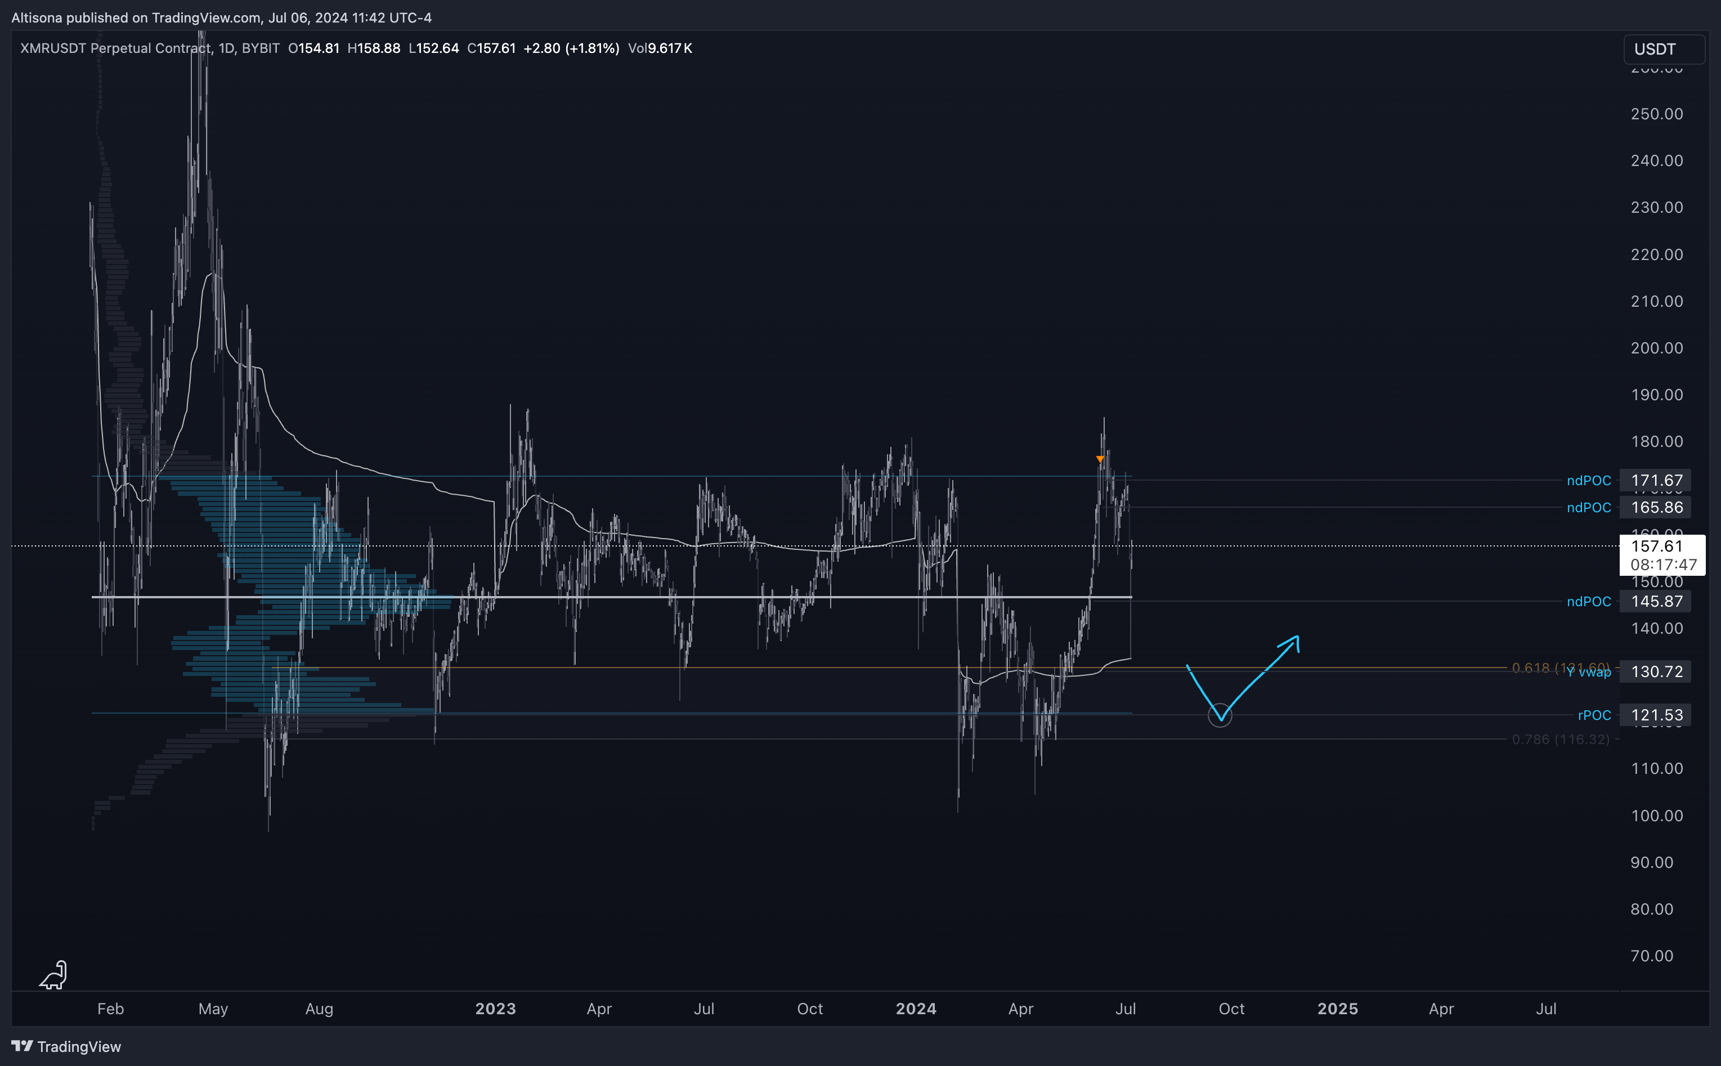Click the Aug label on time axis

click(319, 1010)
